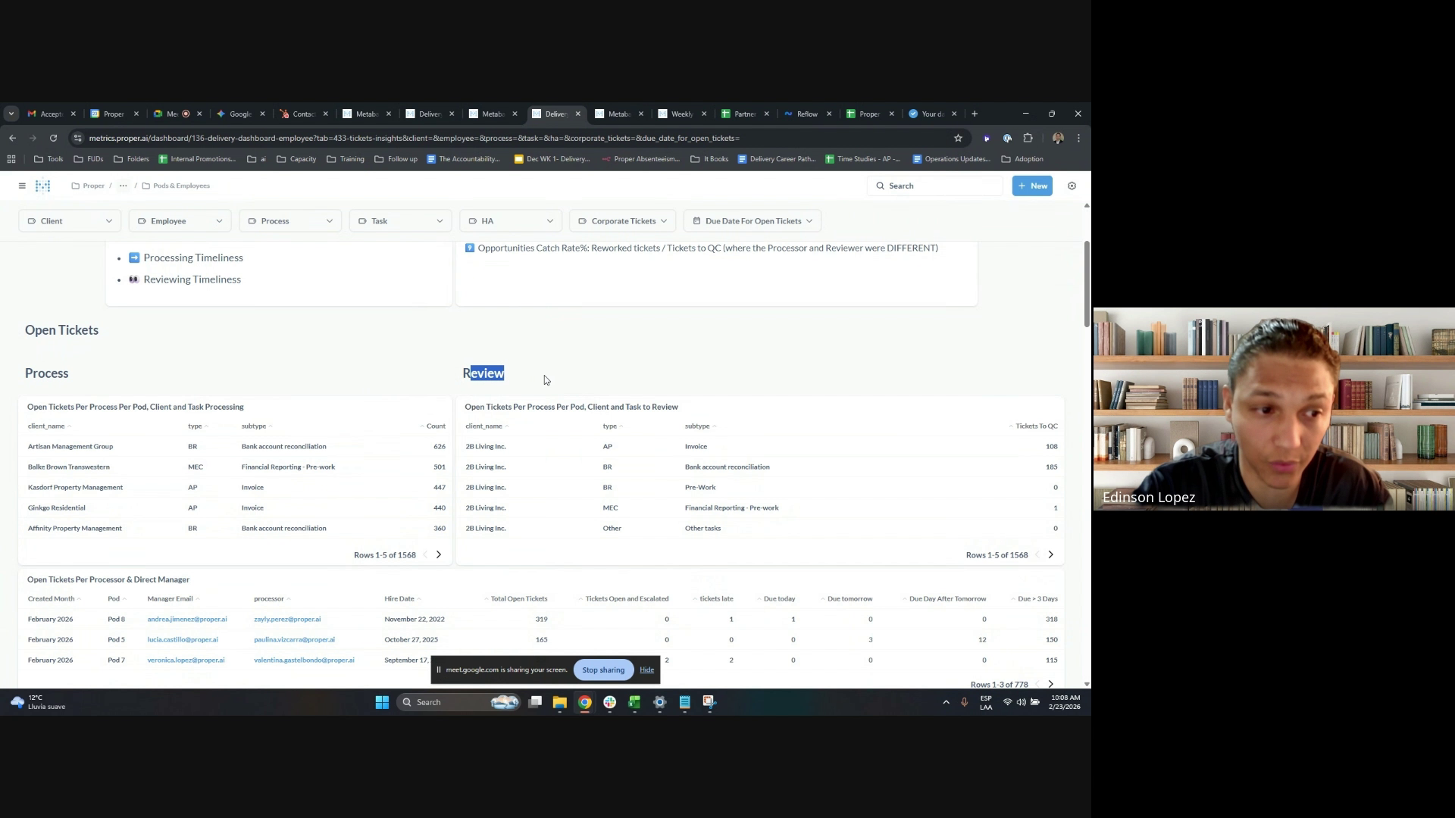Viewport: 1455px width, 818px height.
Task: Open the Chrome extensions puzzle icon
Action: tap(1028, 138)
